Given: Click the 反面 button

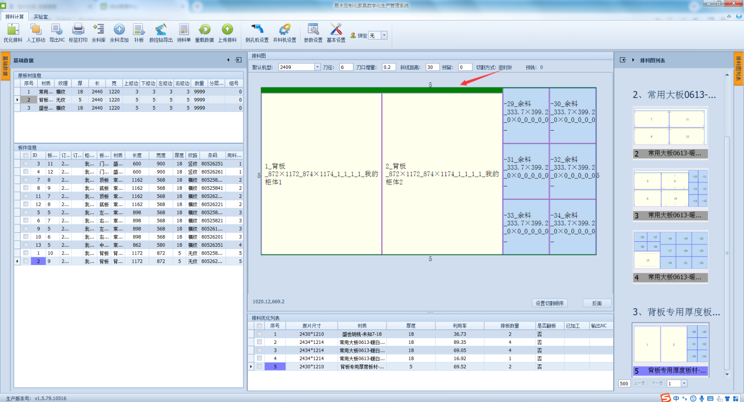Looking at the screenshot, I should (x=597, y=303).
